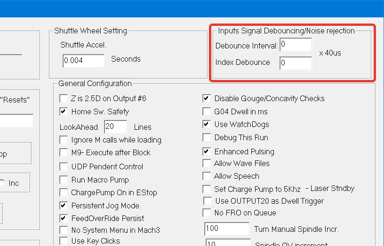Tick ChargePump On in EStop

pos(64,193)
